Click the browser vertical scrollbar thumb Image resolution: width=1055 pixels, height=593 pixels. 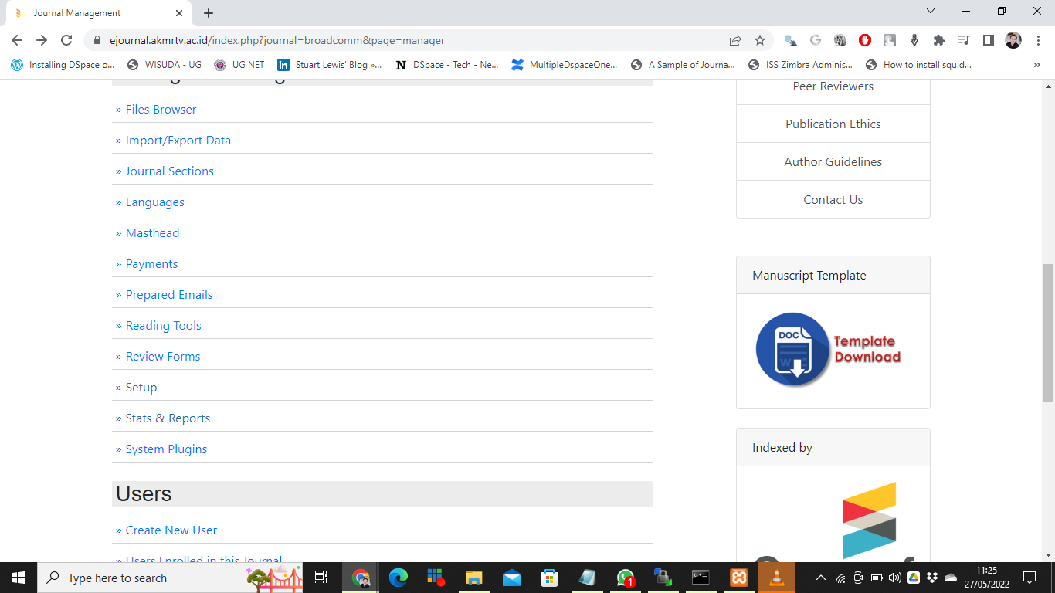tap(1048, 332)
